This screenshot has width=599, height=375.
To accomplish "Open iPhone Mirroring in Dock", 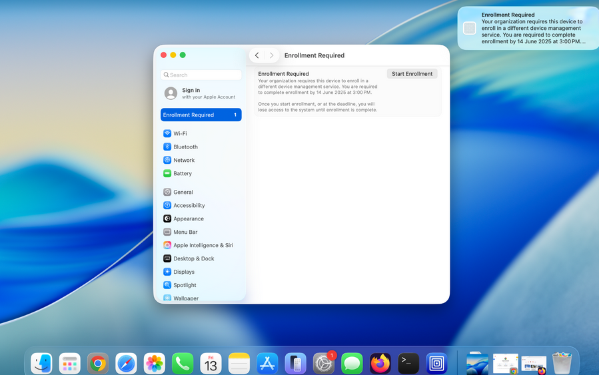I will click(295, 363).
